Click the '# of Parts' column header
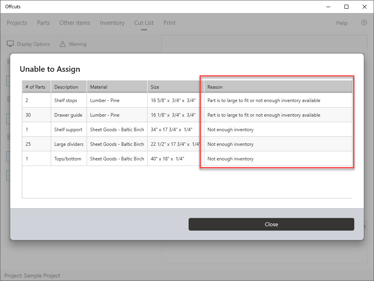Image resolution: width=374 pixels, height=281 pixels. pos(37,87)
